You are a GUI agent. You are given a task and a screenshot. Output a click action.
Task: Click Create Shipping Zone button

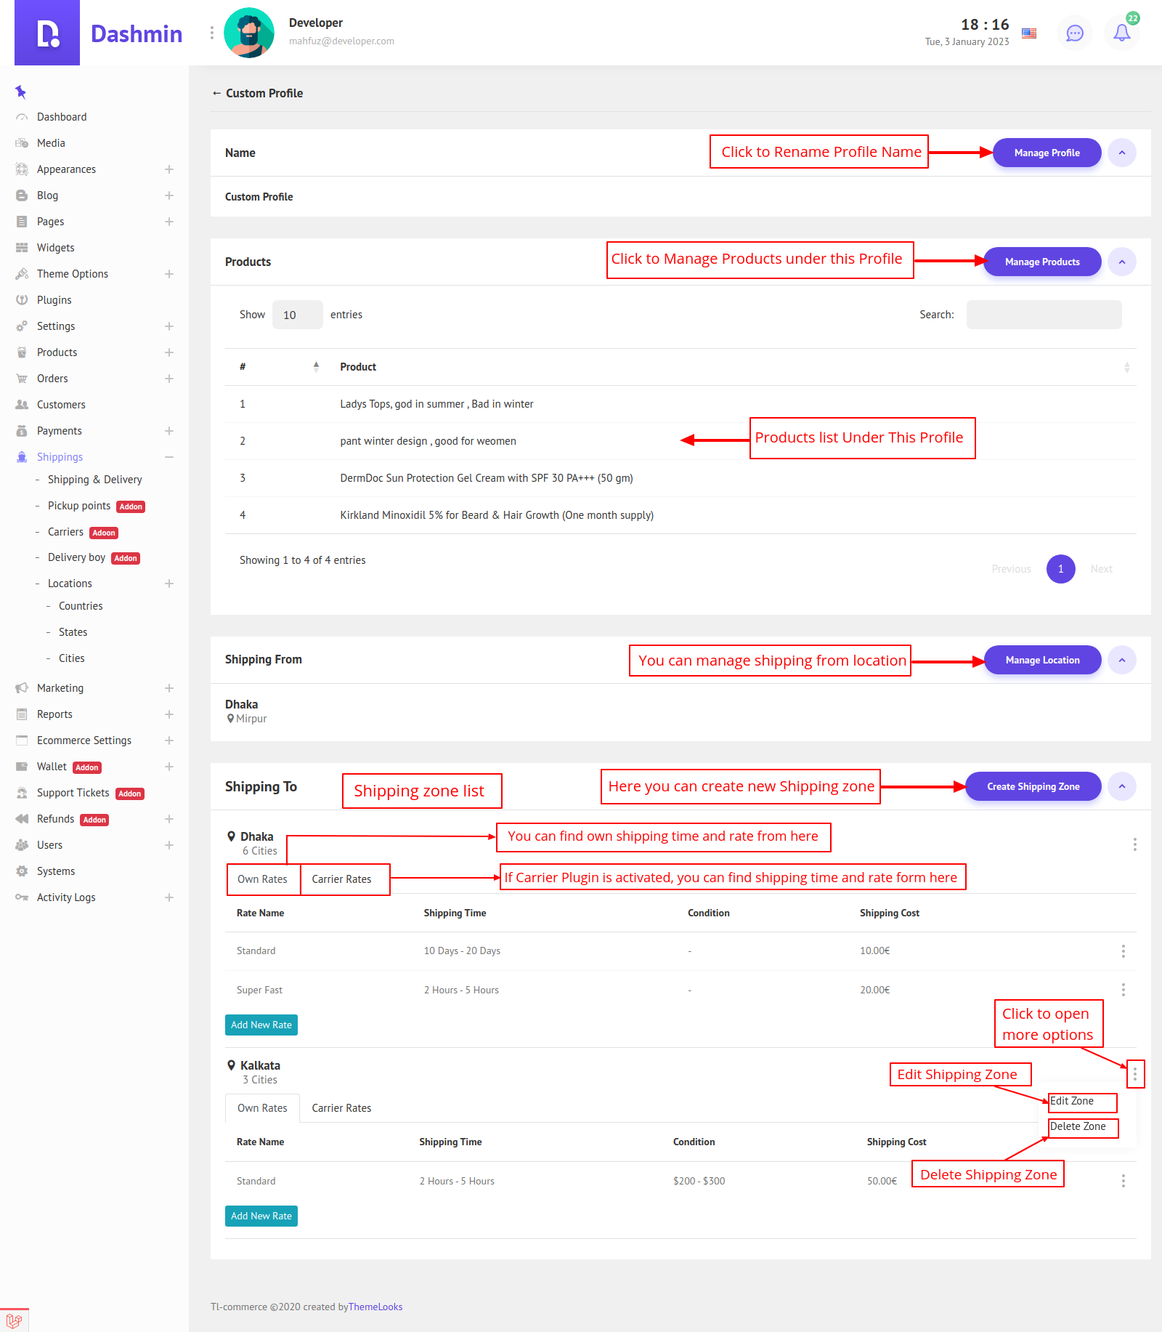click(x=1033, y=786)
